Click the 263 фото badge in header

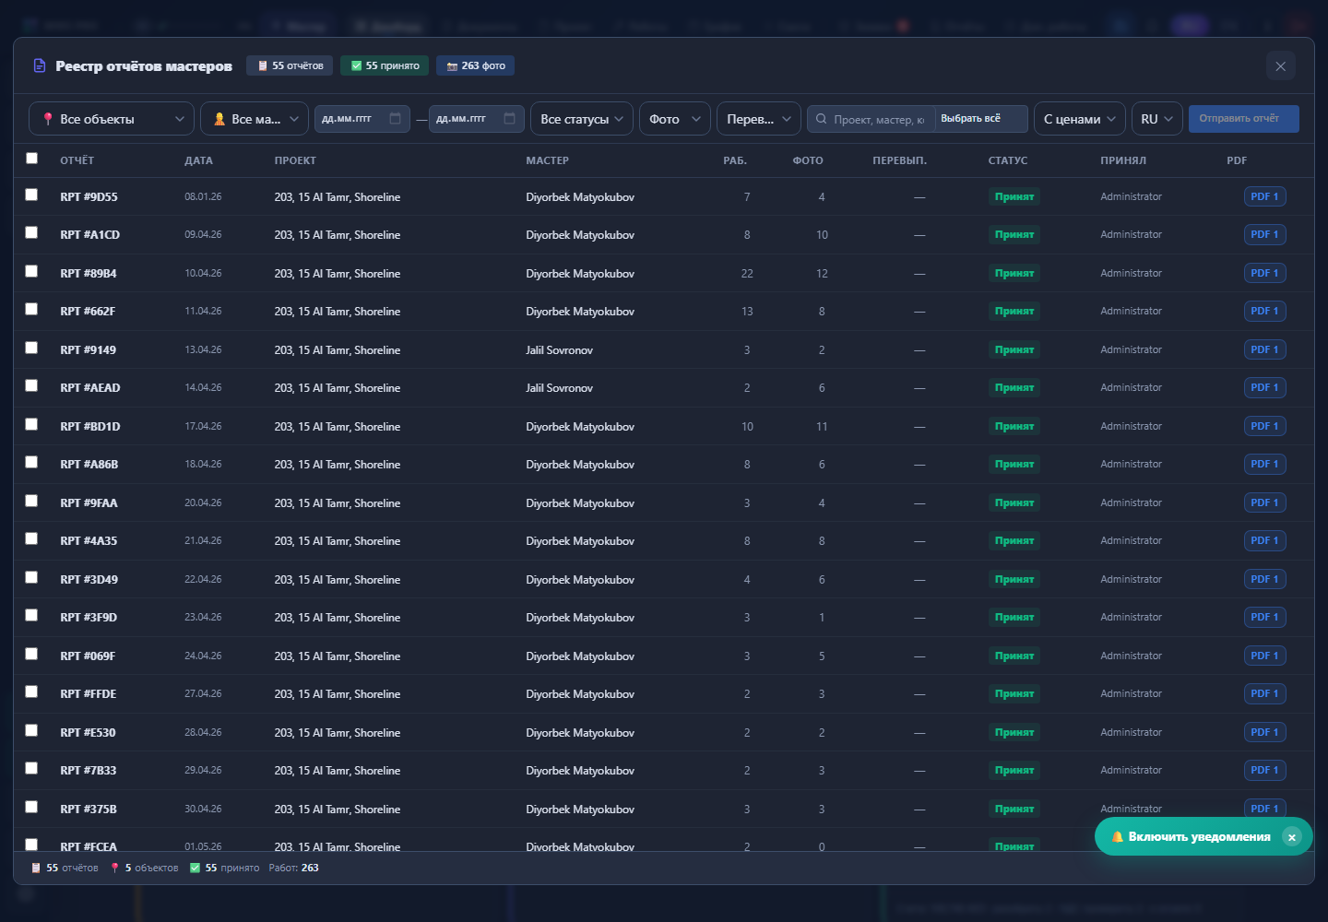click(x=476, y=65)
